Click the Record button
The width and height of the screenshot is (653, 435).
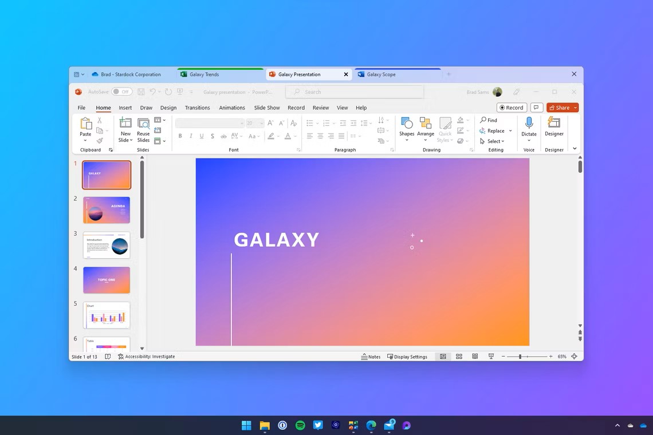[511, 108]
